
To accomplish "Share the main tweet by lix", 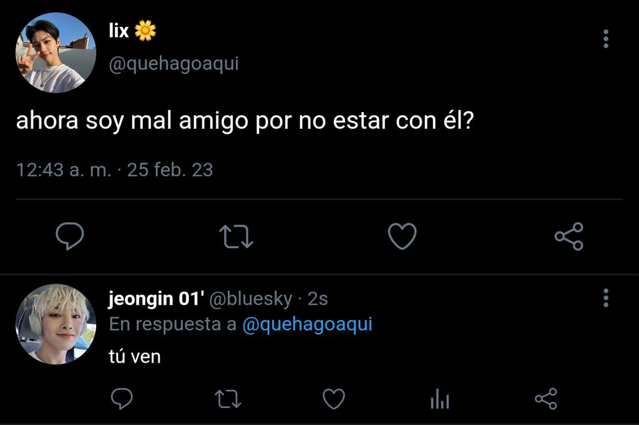I will click(569, 236).
